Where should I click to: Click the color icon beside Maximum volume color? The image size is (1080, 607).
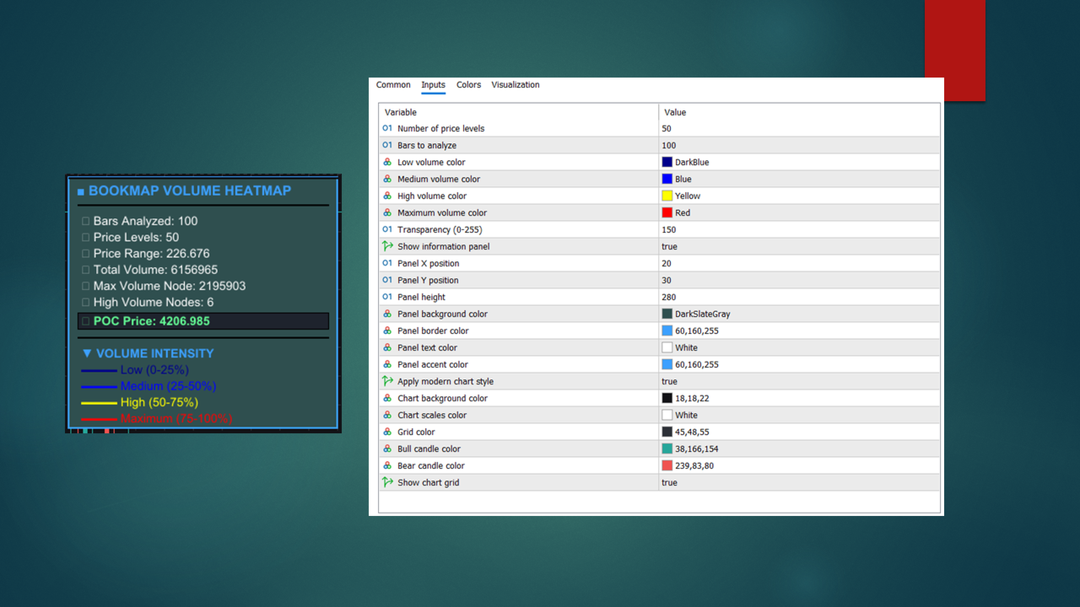pos(387,212)
